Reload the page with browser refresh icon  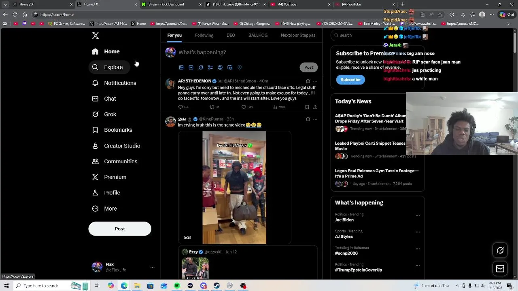tap(15, 15)
